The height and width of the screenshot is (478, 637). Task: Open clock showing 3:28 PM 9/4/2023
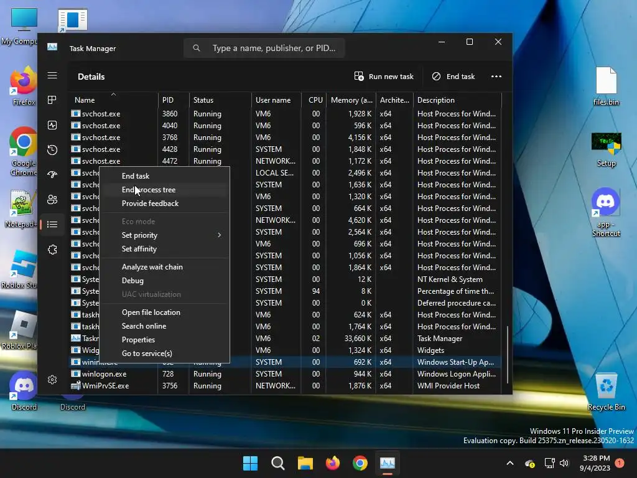596,463
